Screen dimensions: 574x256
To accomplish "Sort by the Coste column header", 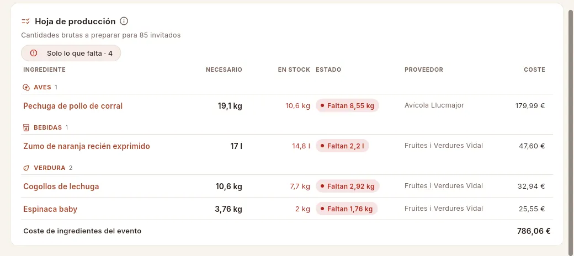I will point(534,70).
